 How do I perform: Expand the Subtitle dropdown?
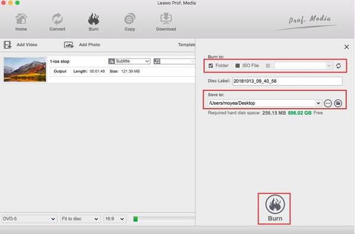129,61
